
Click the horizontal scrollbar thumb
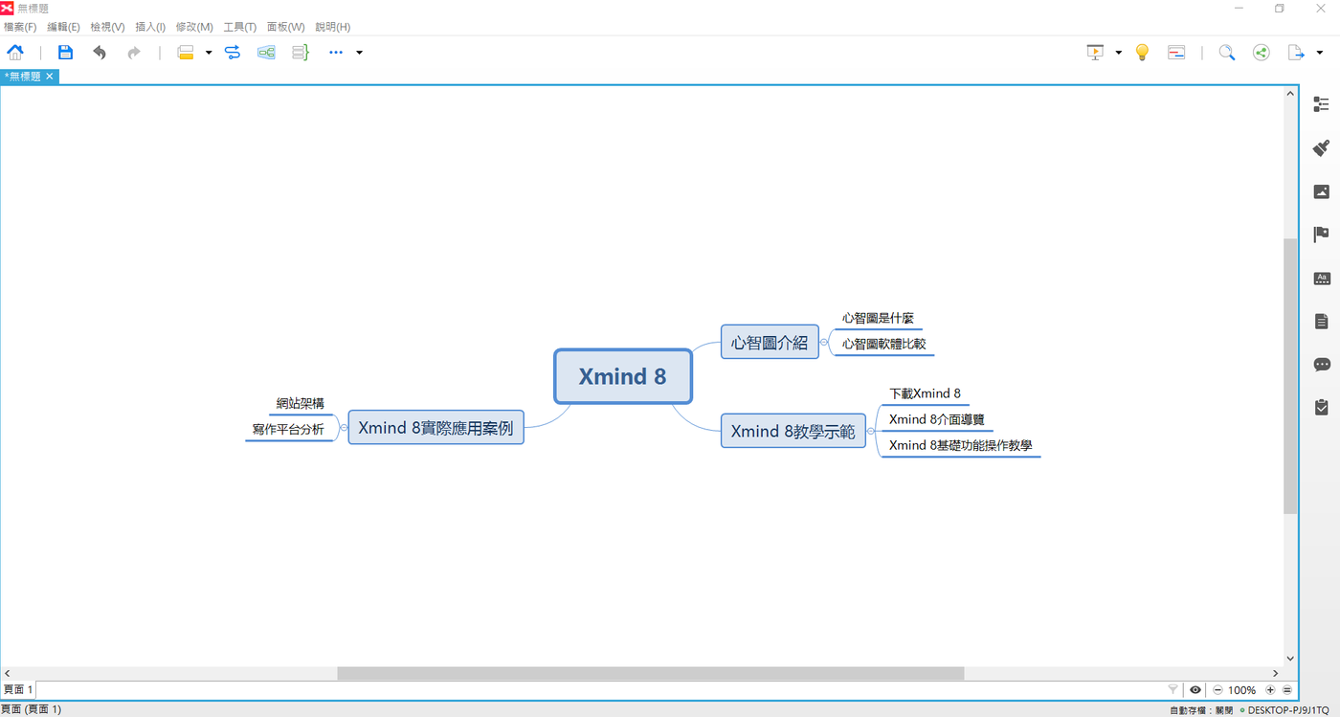[651, 674]
